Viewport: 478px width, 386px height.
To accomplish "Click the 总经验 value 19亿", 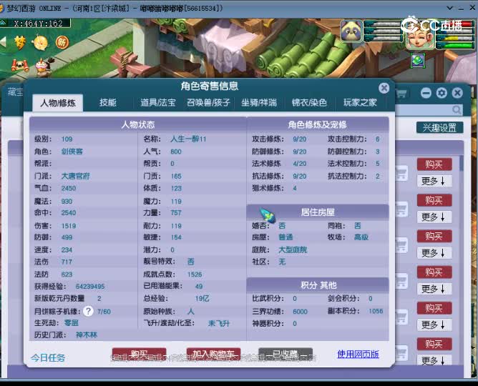I will pyautogui.click(x=202, y=298).
